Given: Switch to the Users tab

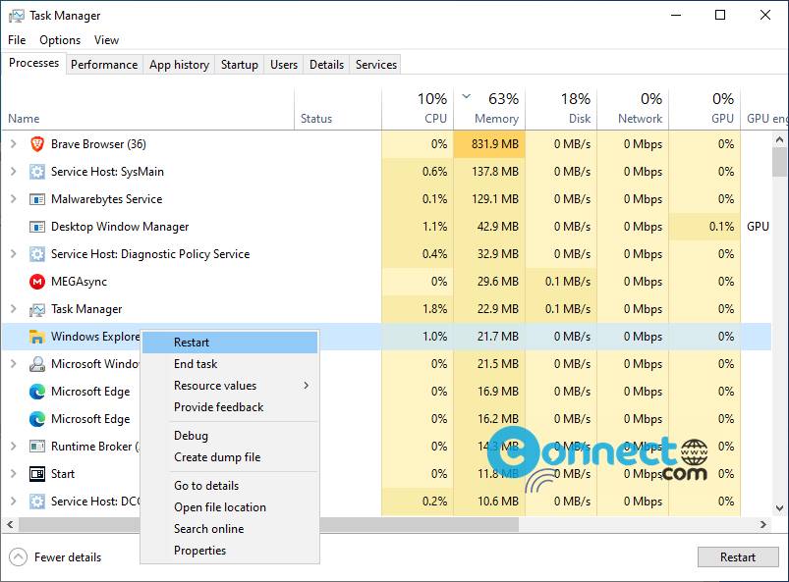Looking at the screenshot, I should click(284, 65).
